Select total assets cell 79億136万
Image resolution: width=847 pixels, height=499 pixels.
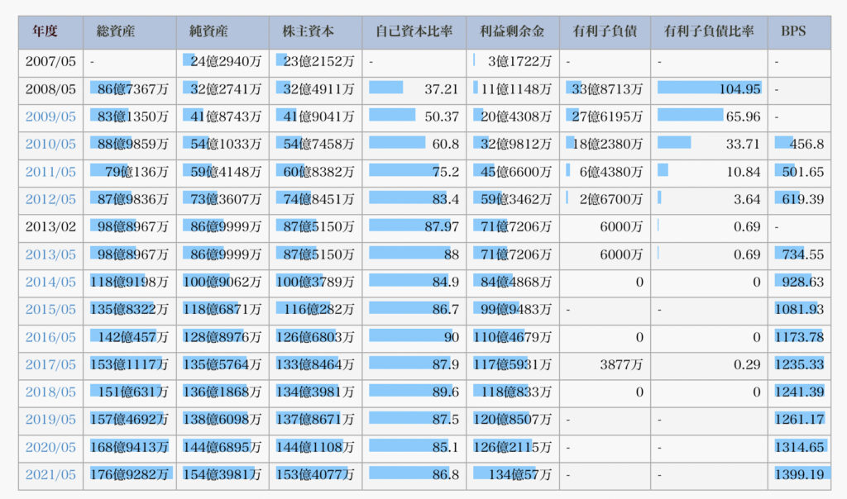coord(130,172)
